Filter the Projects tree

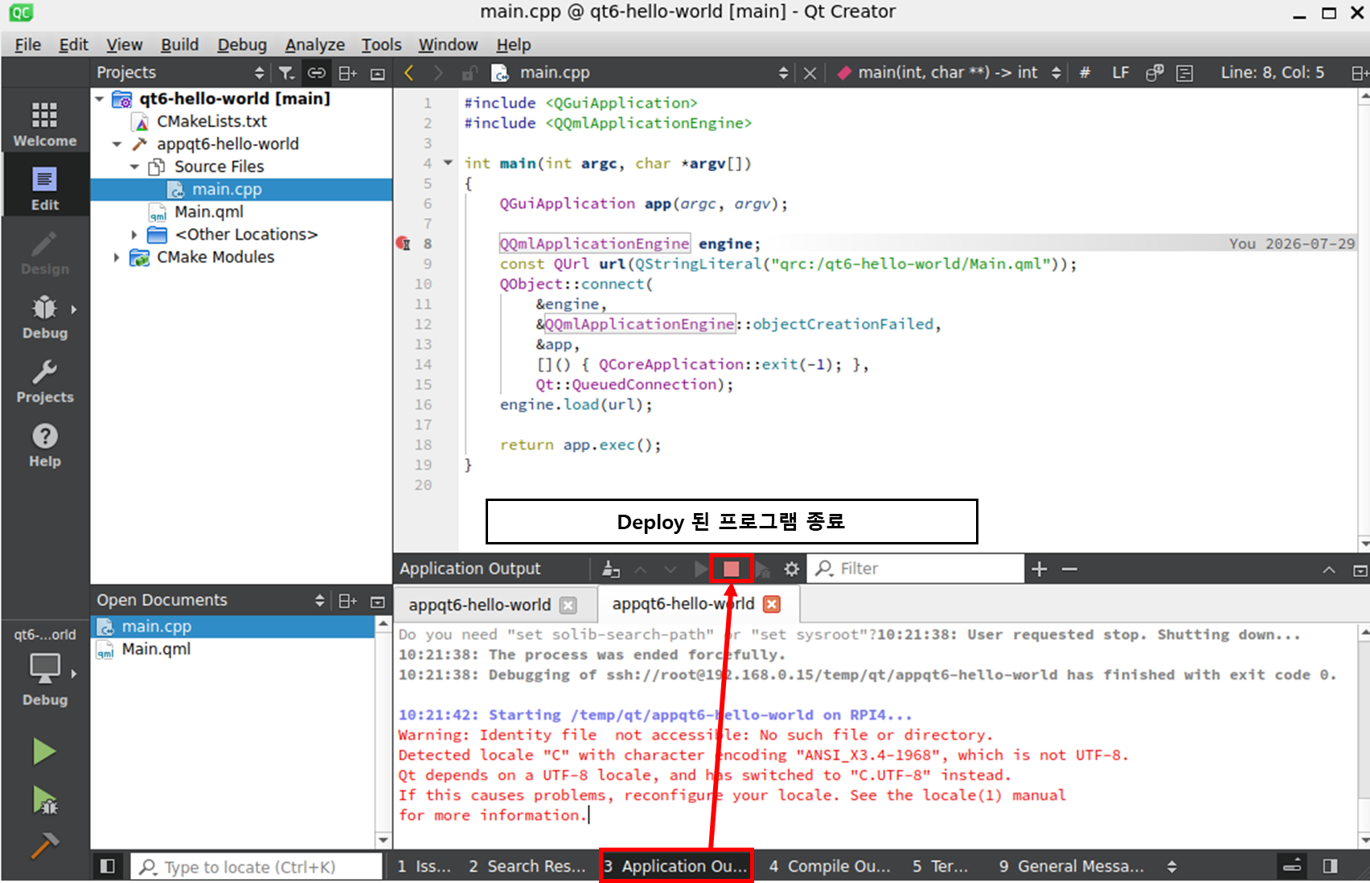tap(286, 73)
